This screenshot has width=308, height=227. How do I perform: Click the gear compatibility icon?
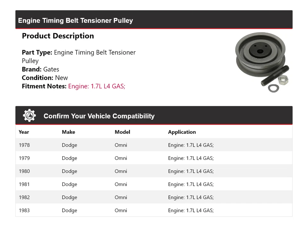click(x=29, y=116)
